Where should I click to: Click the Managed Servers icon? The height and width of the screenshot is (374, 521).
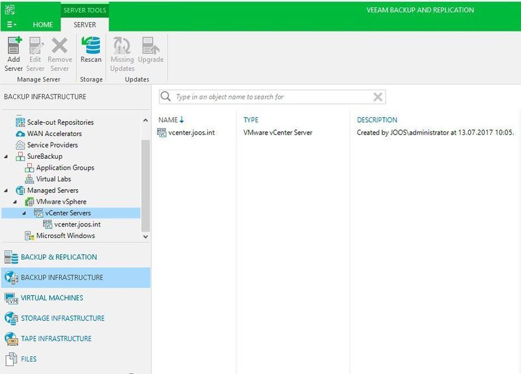tap(20, 191)
